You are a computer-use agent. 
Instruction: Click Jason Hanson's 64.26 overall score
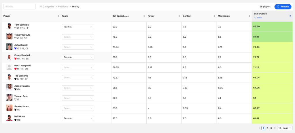tap(256, 88)
